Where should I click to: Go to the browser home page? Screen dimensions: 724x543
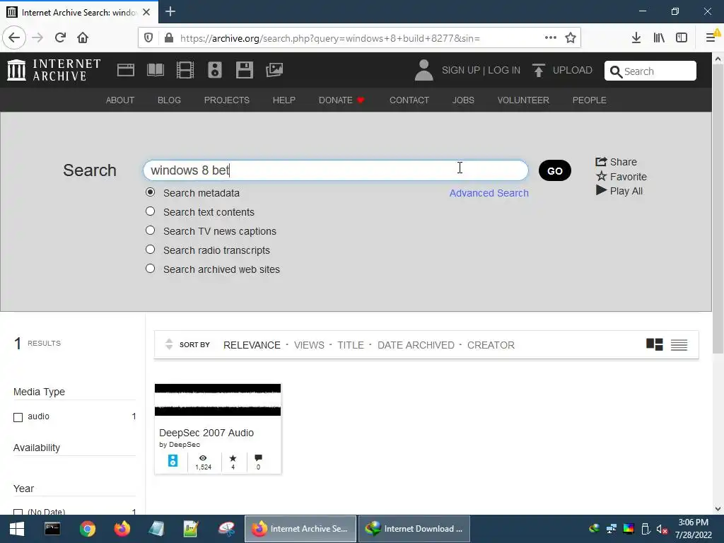coord(83,38)
